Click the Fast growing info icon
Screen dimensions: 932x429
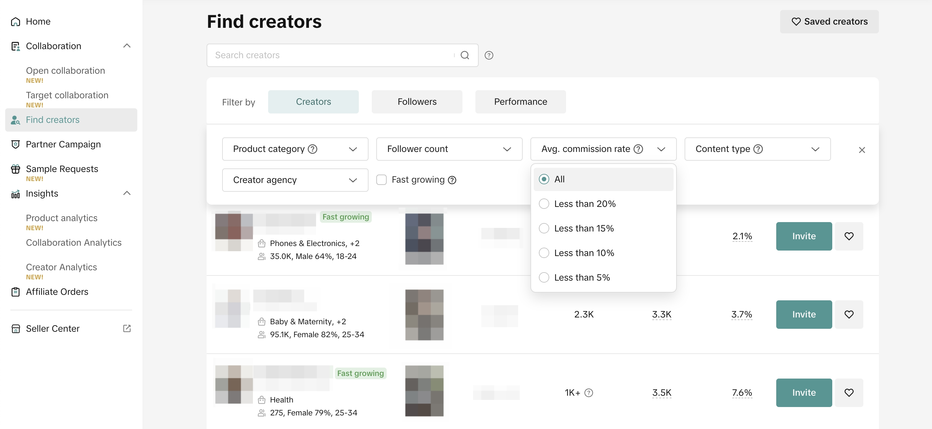pos(452,180)
